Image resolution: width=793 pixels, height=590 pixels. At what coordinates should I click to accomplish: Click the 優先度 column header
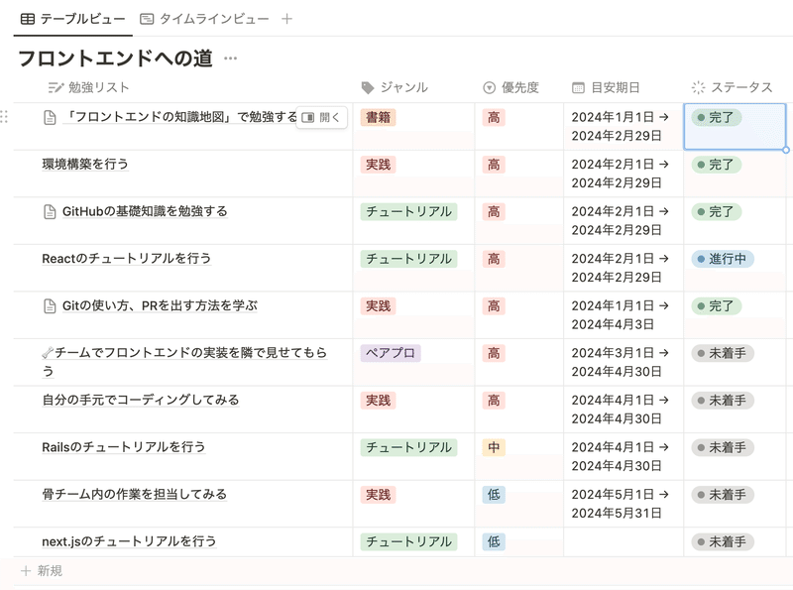click(x=511, y=87)
